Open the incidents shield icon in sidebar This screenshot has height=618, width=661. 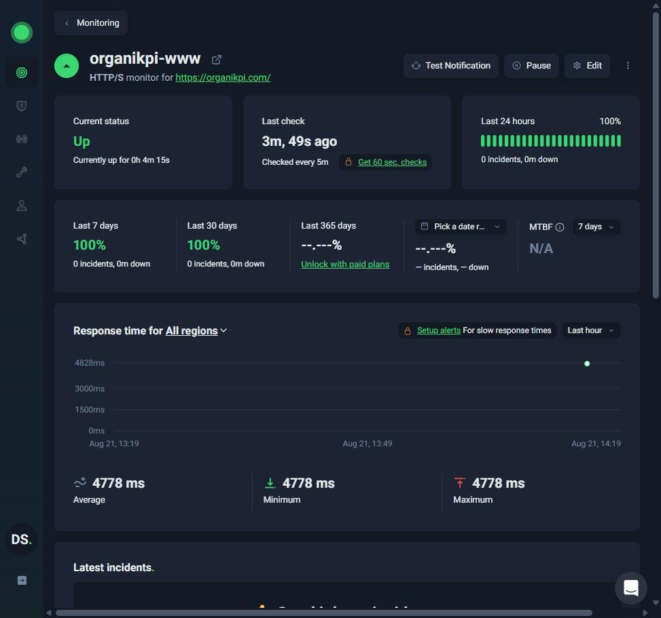(22, 106)
